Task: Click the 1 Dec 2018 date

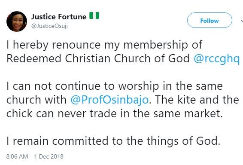Action: 49,156
